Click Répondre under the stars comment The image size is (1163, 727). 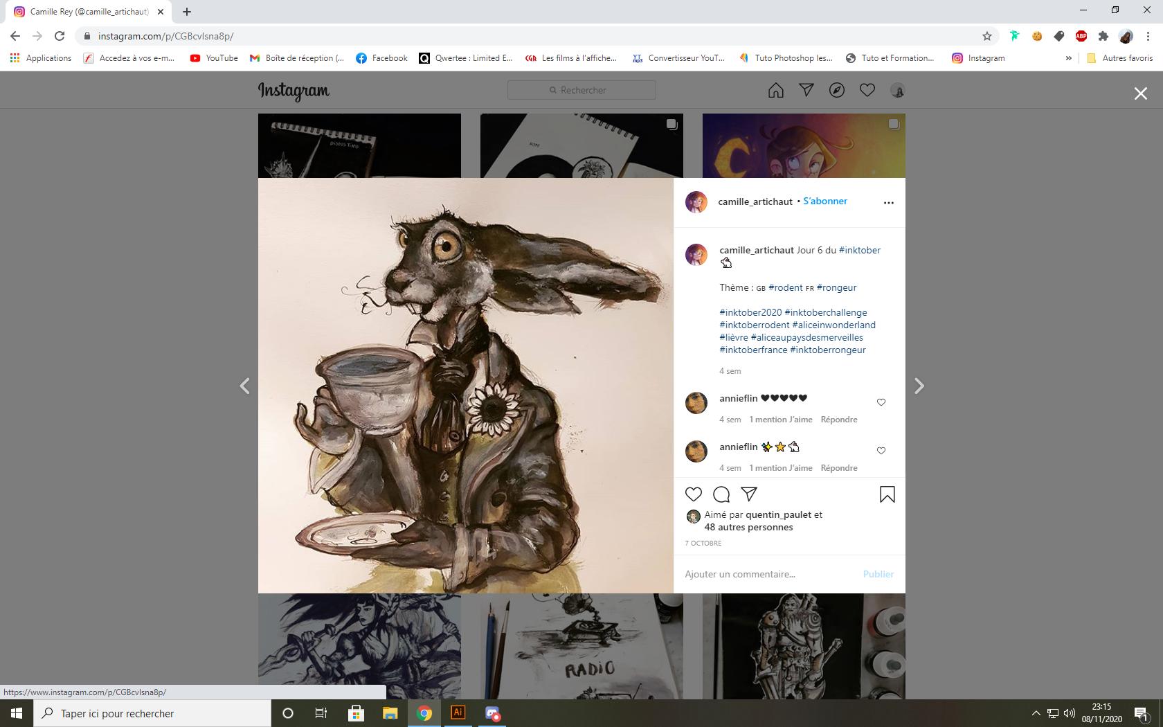(839, 468)
